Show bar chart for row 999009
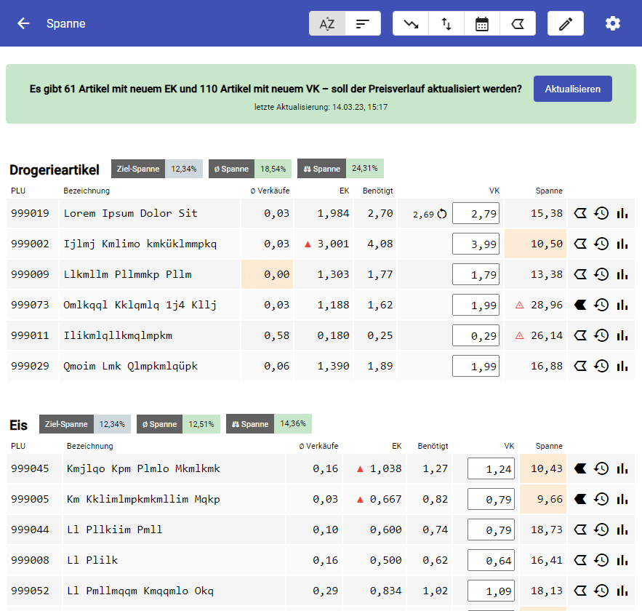Image resolution: width=642 pixels, height=611 pixels. [x=622, y=274]
